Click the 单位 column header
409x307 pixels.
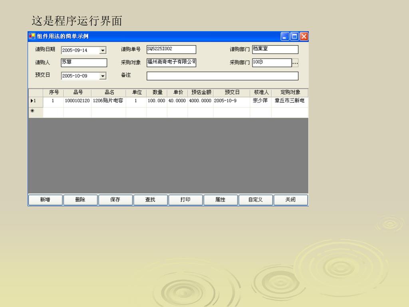click(136, 92)
